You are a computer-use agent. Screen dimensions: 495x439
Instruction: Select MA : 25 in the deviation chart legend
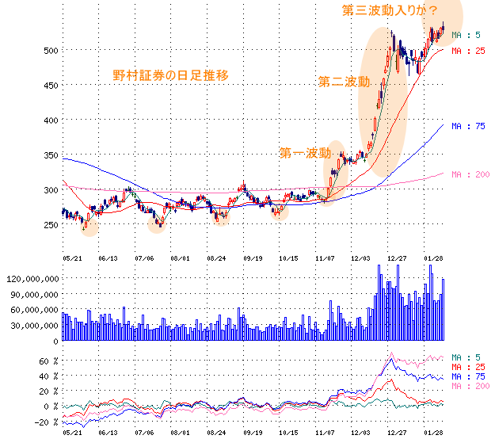pyautogui.click(x=468, y=367)
